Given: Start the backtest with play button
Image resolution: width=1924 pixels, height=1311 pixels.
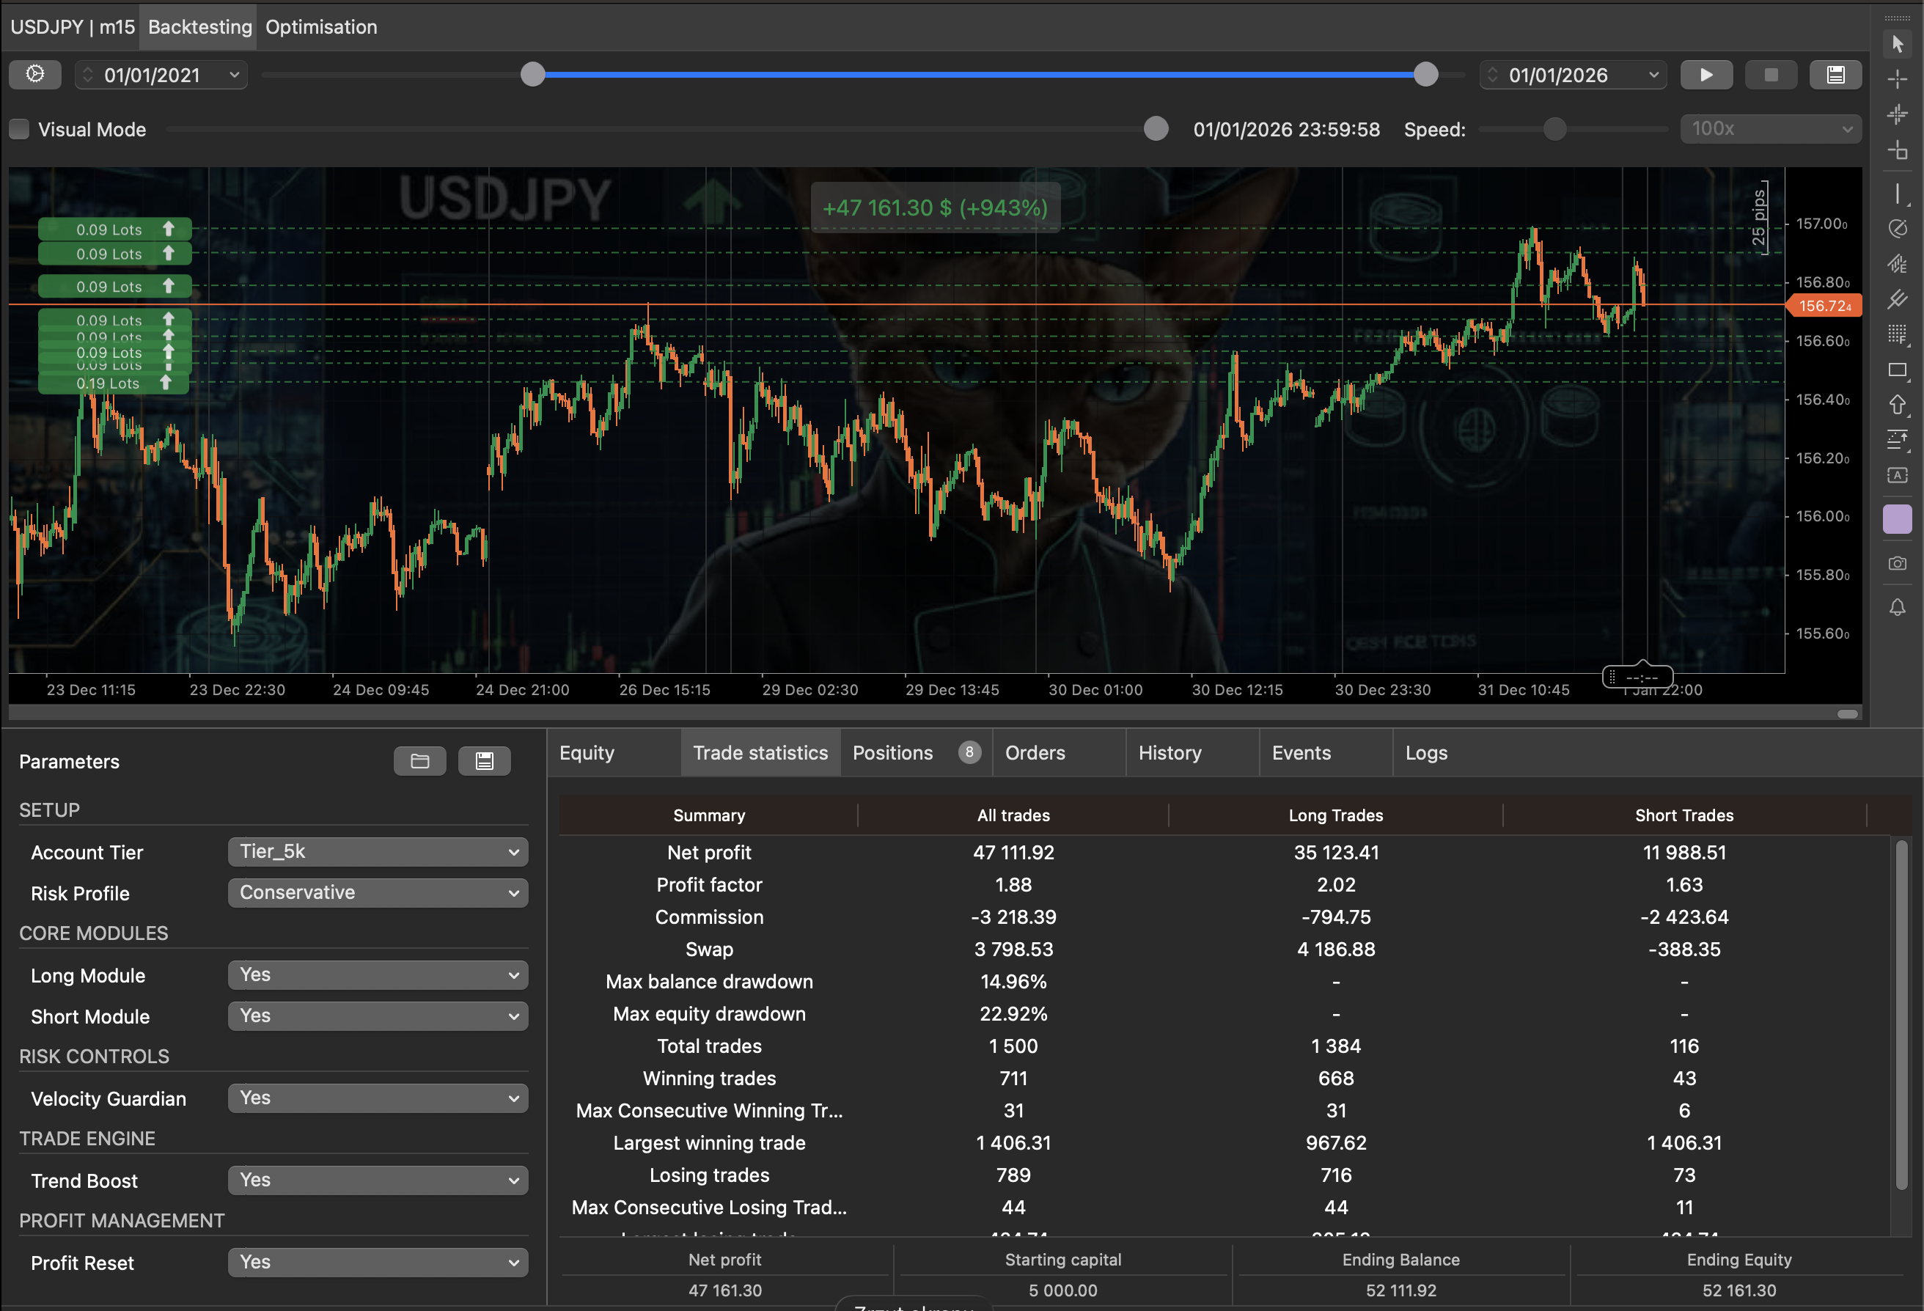Looking at the screenshot, I should click(x=1706, y=75).
